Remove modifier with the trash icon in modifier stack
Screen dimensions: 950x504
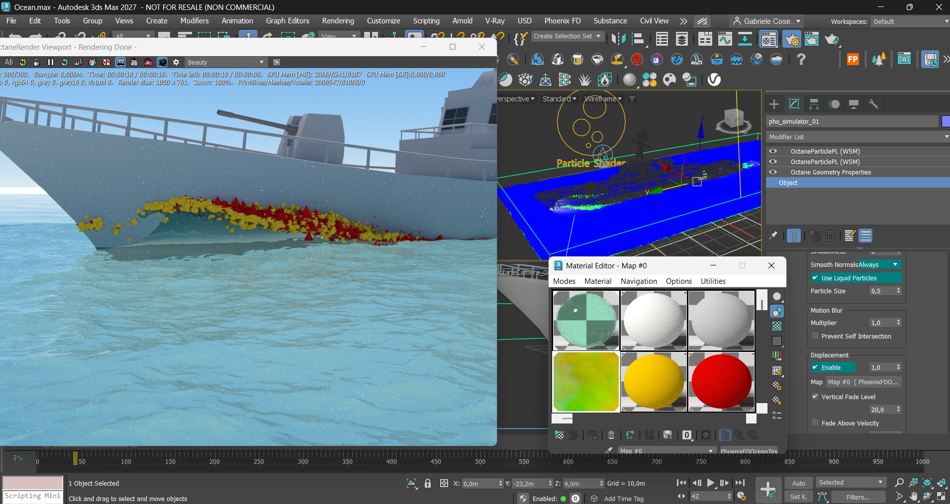(830, 236)
